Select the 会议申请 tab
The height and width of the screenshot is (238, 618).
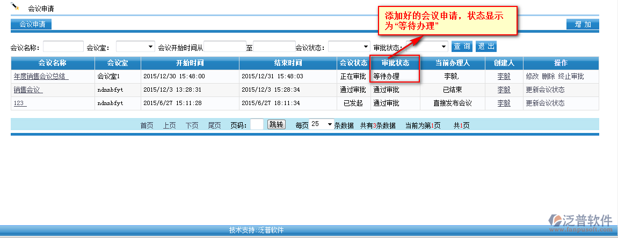[x=32, y=24]
